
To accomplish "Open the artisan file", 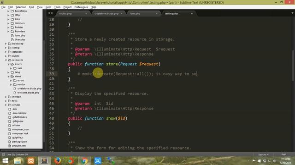I will tap(16, 126).
